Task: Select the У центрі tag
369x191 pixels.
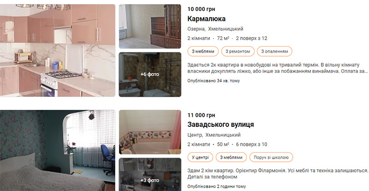Action: (x=200, y=157)
